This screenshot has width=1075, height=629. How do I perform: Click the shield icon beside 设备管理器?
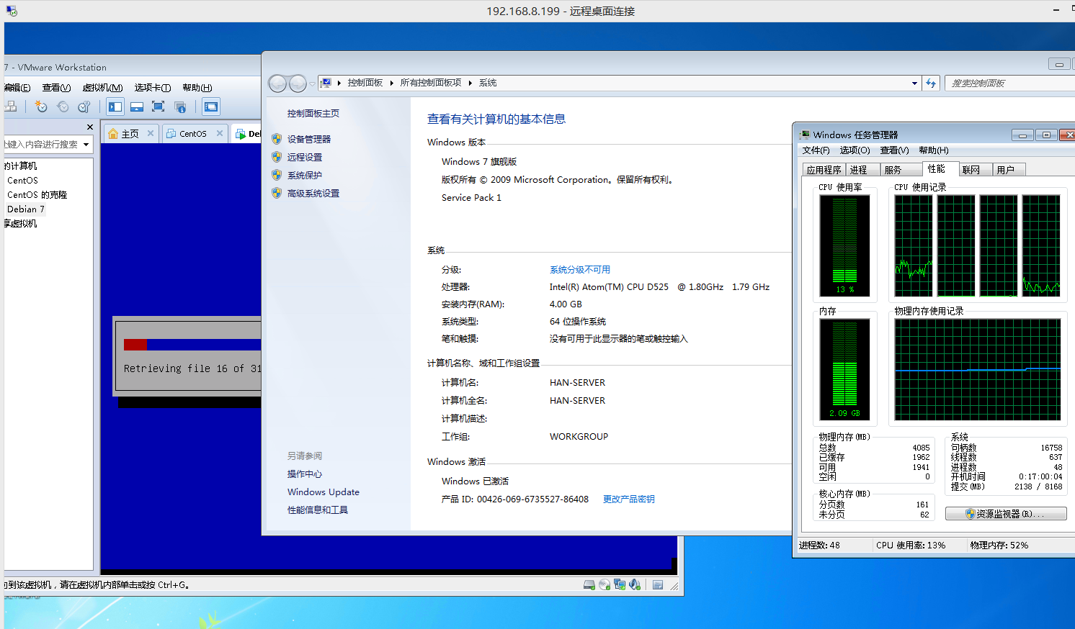coord(277,139)
